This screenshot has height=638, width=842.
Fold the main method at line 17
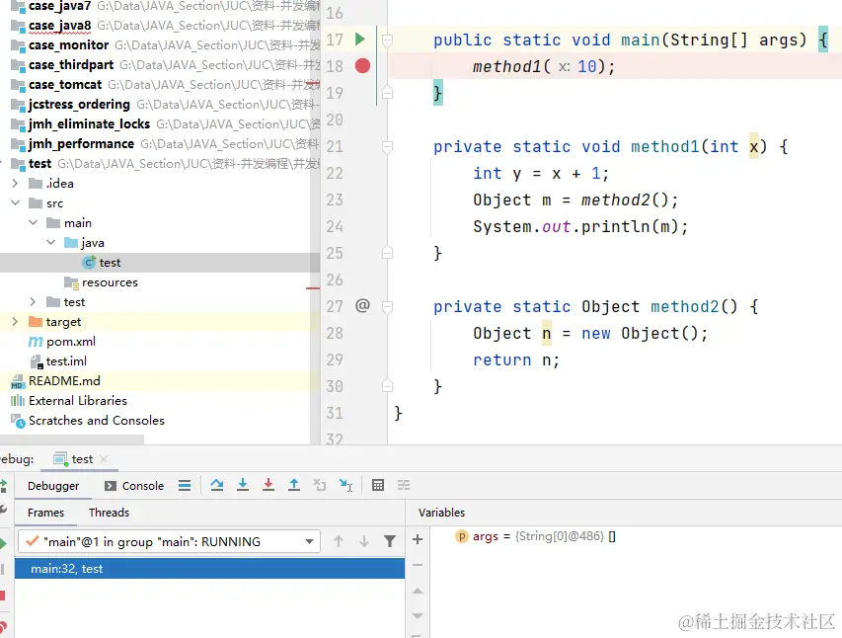point(387,40)
